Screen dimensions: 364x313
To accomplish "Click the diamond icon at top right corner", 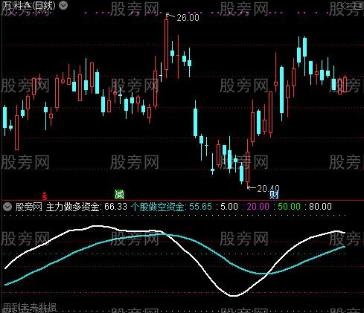I will (345, 5).
